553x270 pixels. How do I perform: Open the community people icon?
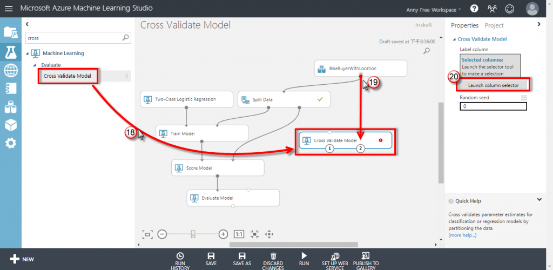(492, 9)
